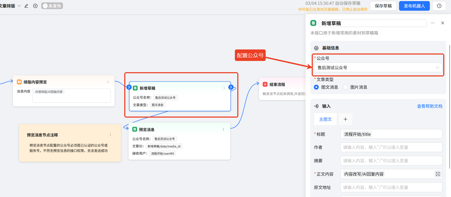Open the options menu of 预览消息节点注释 note
451x197 pixels.
click(x=110, y=135)
